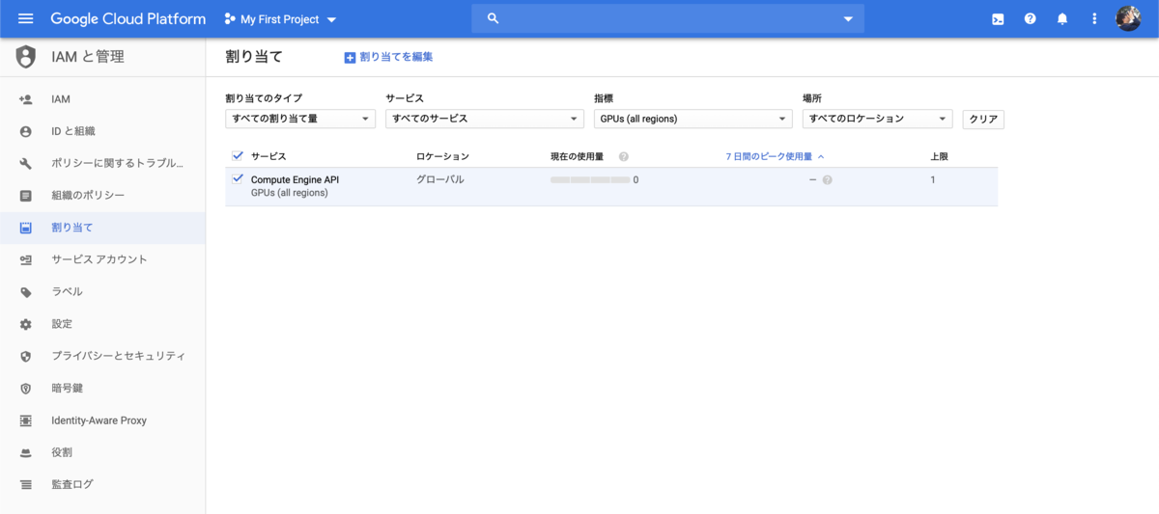Open the 割り当てのタイプ dropdown
The height and width of the screenshot is (514, 1159).
pos(300,119)
